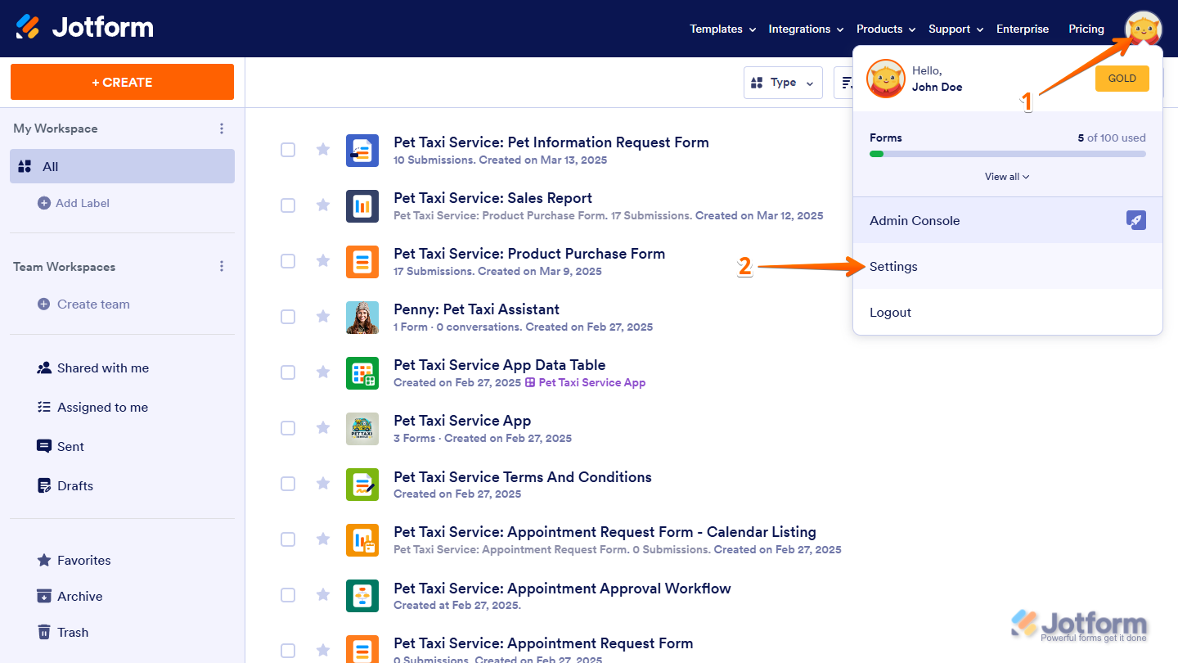Check the checkbox next to Pet Taxi Service App
1178x663 pixels.
(287, 427)
